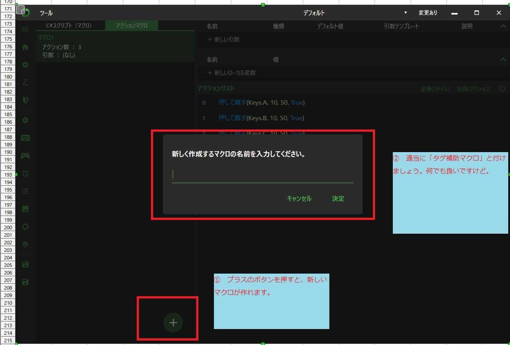Collapse the local variables section chevron
Image resolution: width=510 pixels, height=345 pixels.
503,59
